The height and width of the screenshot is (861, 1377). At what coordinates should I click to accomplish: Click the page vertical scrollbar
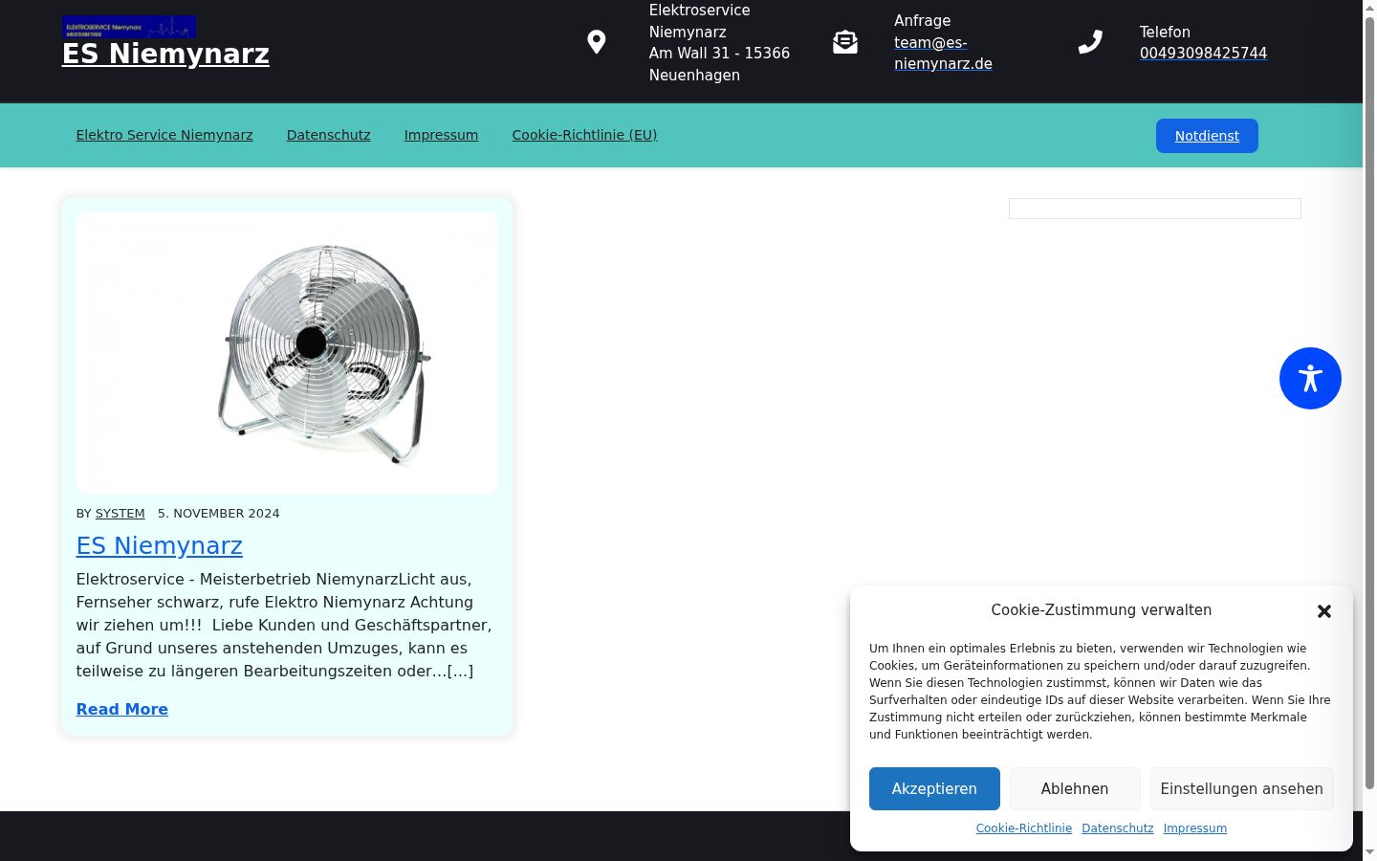pos(1369,430)
